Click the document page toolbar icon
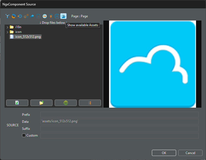This screenshot has width=206, height=160. tap(39, 16)
